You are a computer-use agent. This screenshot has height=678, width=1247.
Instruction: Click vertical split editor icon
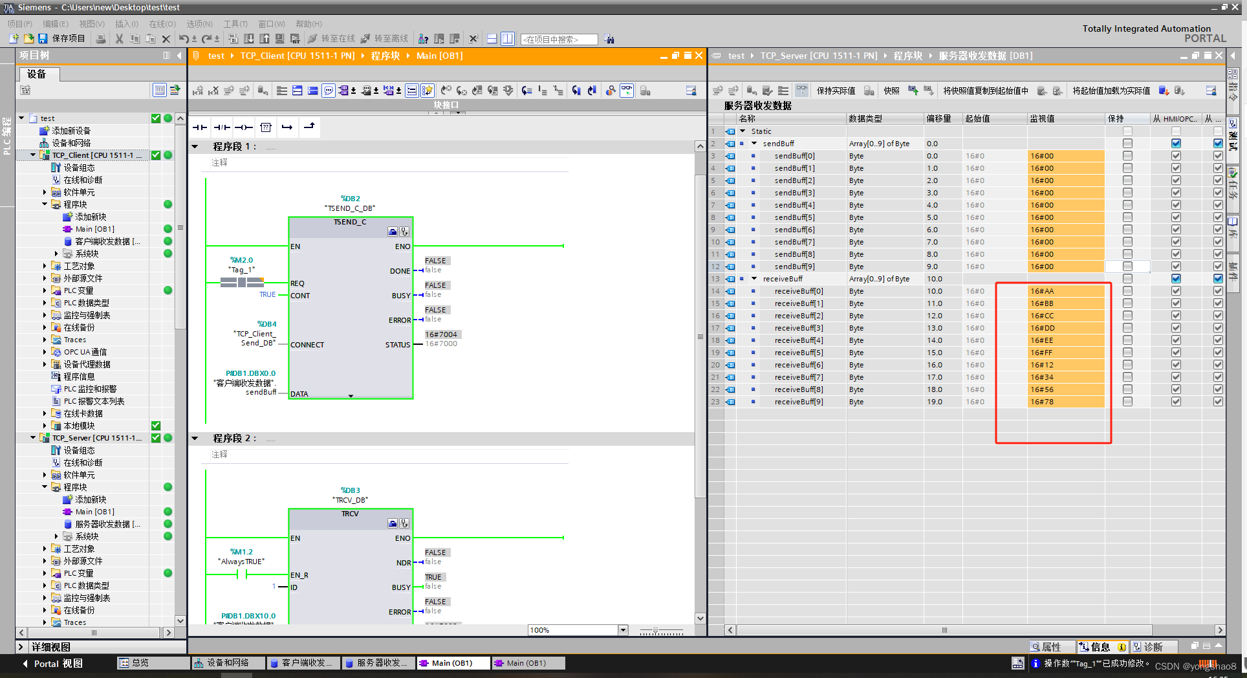508,39
